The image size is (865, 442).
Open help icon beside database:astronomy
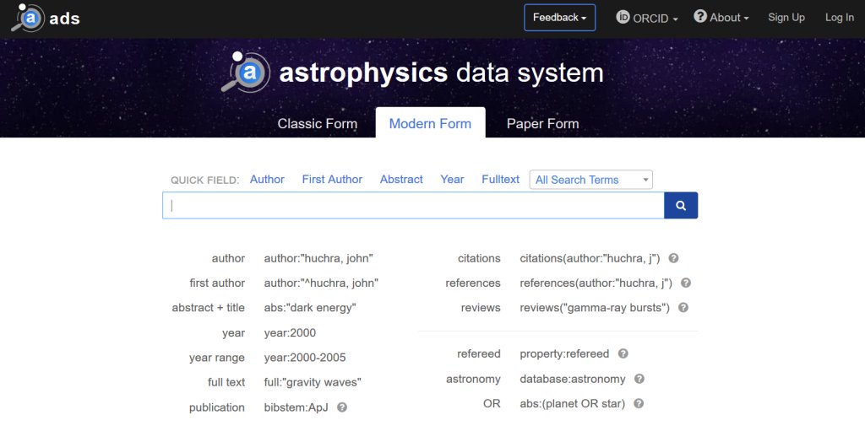[639, 379]
